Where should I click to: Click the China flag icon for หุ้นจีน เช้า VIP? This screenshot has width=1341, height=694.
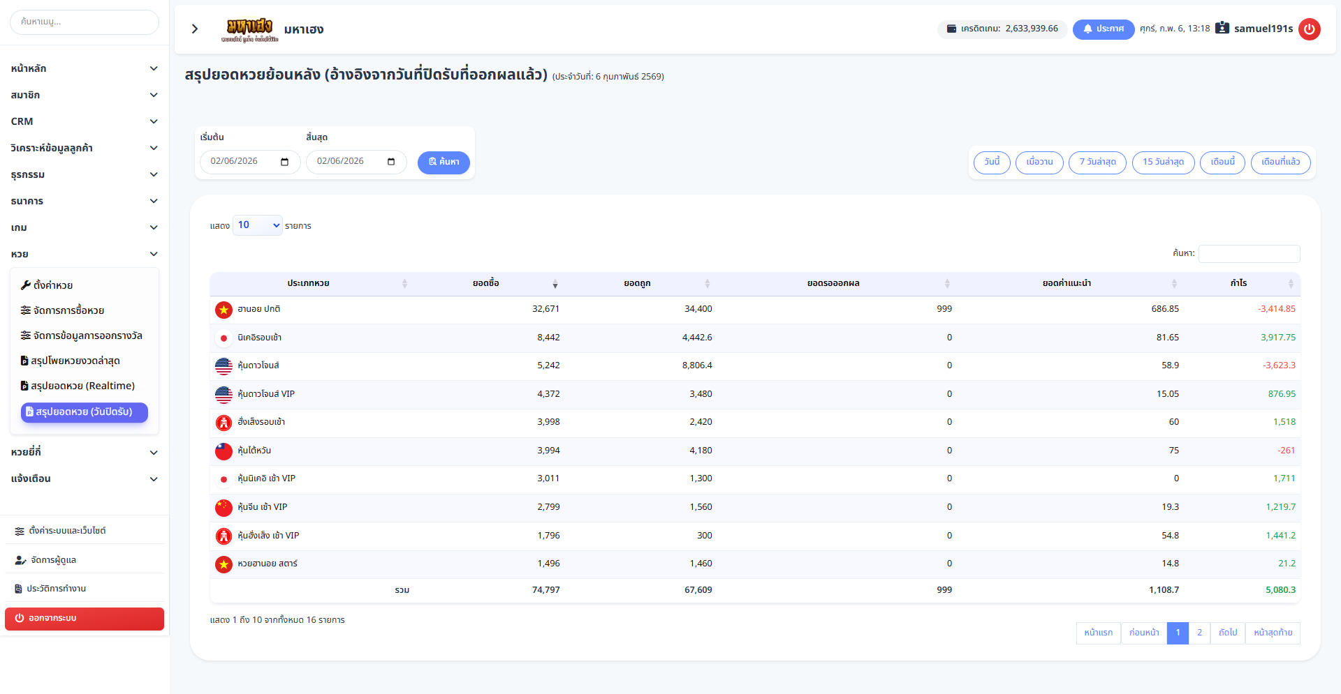coord(223,508)
